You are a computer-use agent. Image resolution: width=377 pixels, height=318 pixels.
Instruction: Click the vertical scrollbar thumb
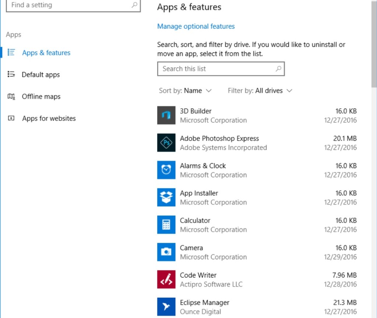tap(374, 44)
